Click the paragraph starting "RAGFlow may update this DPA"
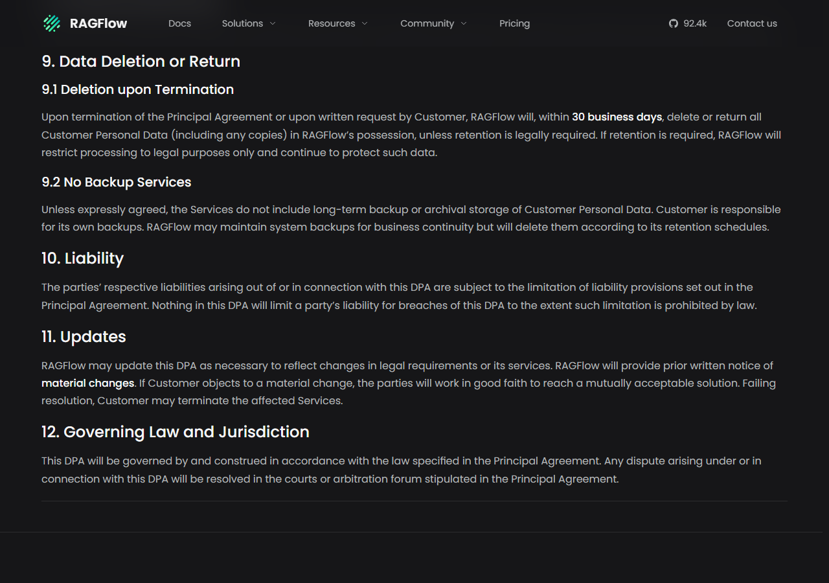This screenshot has width=829, height=583. point(409,383)
